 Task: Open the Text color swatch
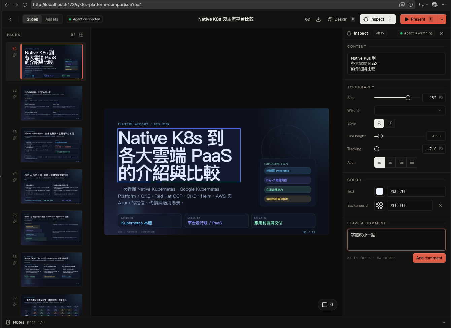[380, 191]
